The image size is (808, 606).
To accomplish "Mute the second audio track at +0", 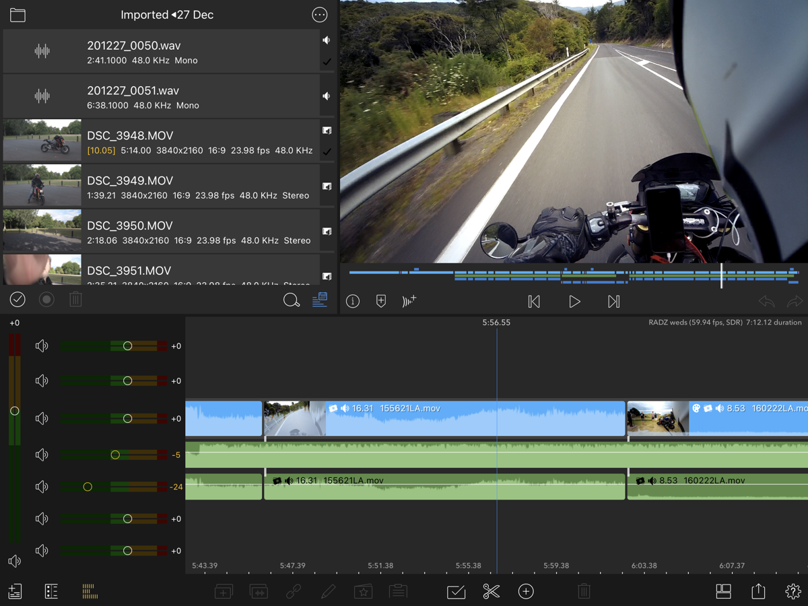I will coord(42,381).
